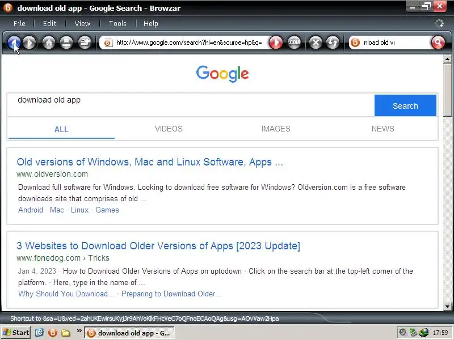Viewport: 454px width, 340px height.
Task: Click the Jan 4, 2023 date text
Action: [37, 271]
